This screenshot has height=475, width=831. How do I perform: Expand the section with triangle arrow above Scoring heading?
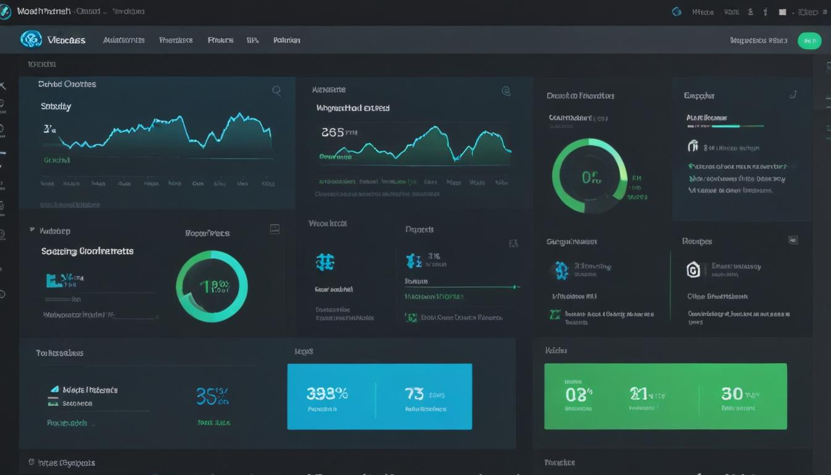click(32, 230)
